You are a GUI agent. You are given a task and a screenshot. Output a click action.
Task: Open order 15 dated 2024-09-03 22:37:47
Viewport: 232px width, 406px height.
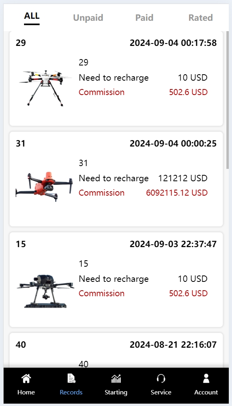click(116, 279)
